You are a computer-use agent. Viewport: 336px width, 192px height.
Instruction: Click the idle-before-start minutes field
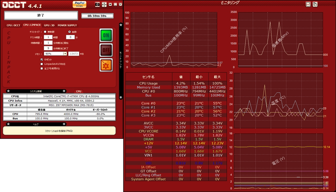[48, 43]
